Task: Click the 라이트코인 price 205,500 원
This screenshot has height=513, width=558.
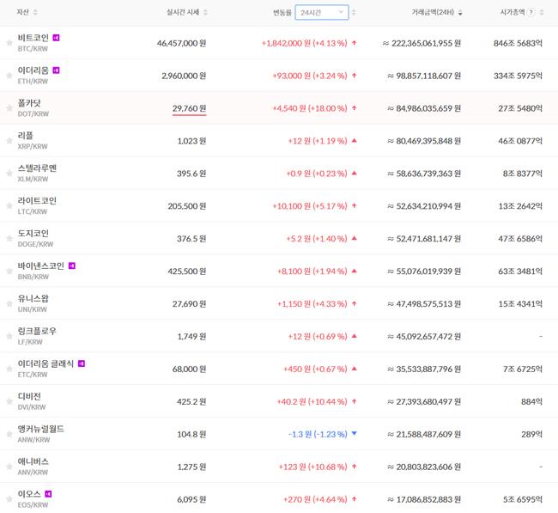Action: pyautogui.click(x=182, y=205)
